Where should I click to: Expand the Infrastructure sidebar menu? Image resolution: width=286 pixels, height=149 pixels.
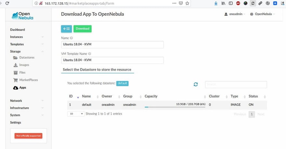tap(27, 108)
